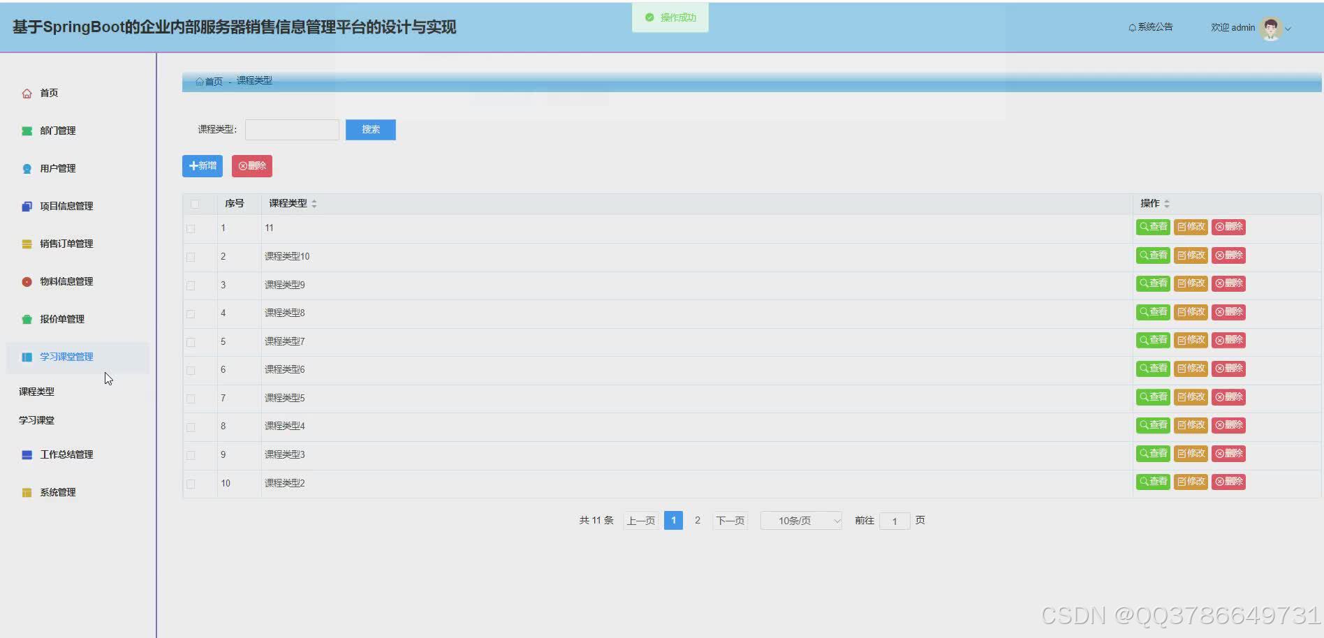Jump to page 2
This screenshot has width=1324, height=638.
[x=698, y=521]
